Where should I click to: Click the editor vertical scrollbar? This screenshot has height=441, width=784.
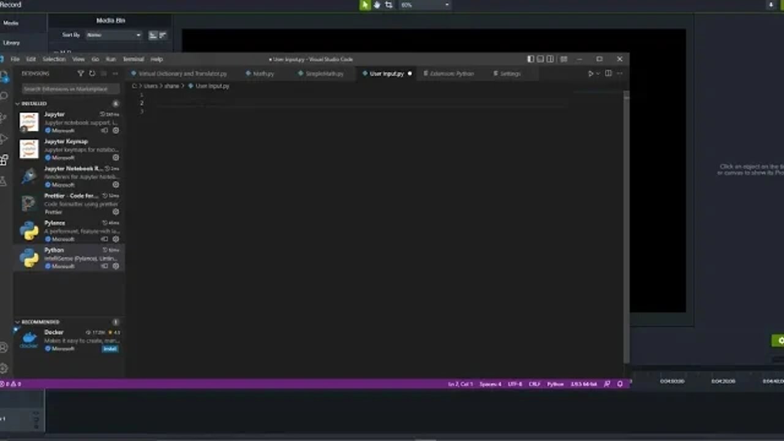[626, 227]
